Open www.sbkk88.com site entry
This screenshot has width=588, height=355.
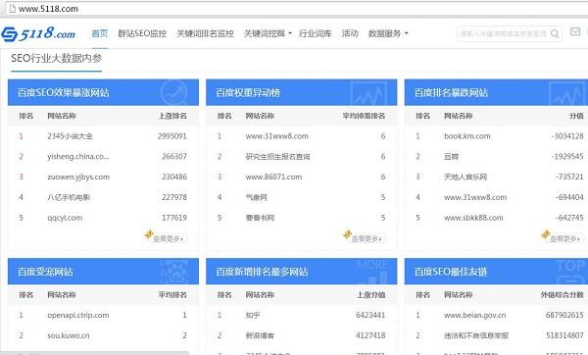473,218
